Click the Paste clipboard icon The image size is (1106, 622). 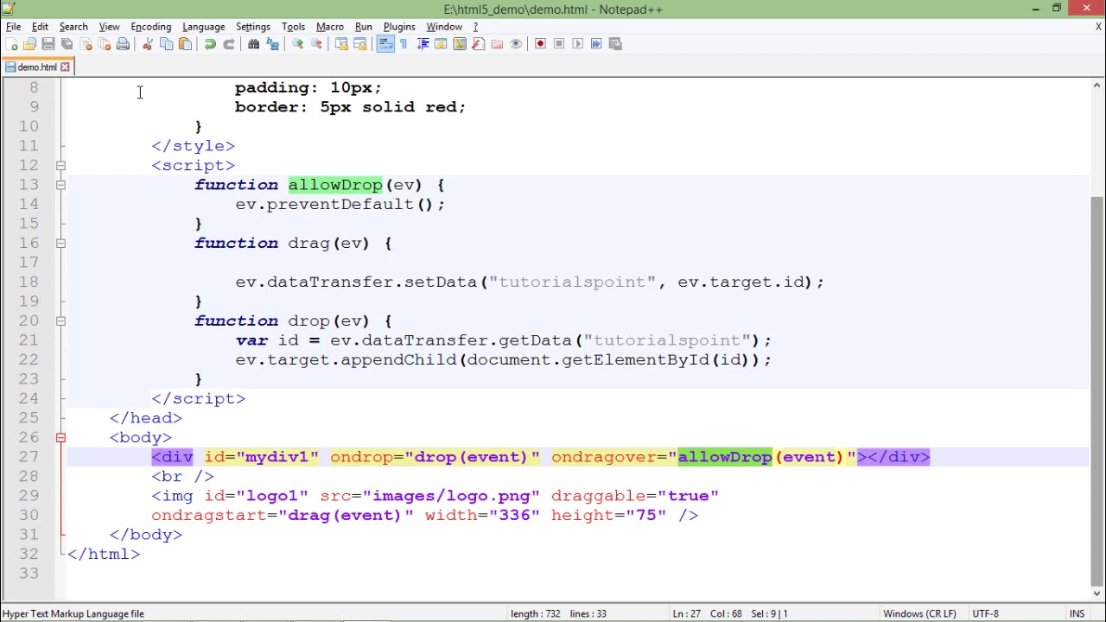[185, 44]
